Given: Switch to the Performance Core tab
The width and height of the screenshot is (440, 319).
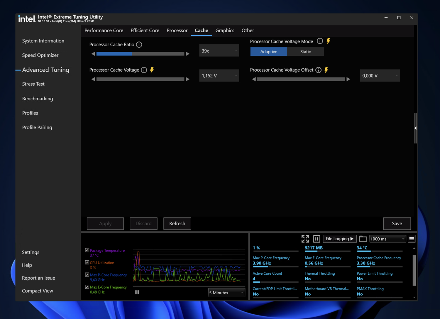Looking at the screenshot, I should [104, 31].
